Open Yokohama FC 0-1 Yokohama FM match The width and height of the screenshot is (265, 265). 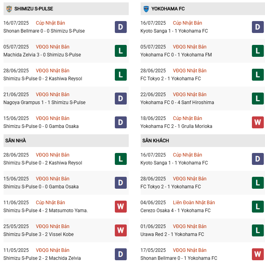click(176, 55)
